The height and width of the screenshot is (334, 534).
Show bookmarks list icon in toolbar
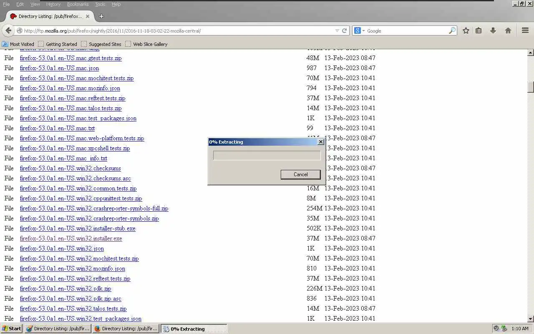click(479, 30)
